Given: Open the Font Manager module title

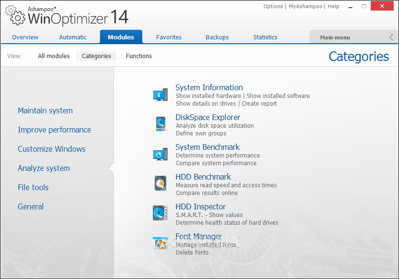Looking at the screenshot, I should click(199, 236).
